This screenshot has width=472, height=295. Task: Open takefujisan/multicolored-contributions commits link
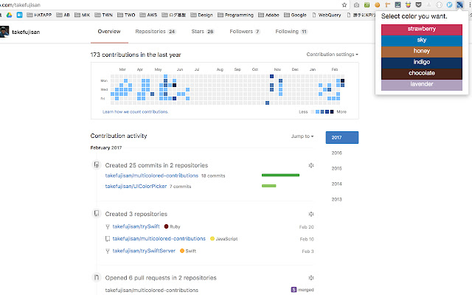[152, 176]
